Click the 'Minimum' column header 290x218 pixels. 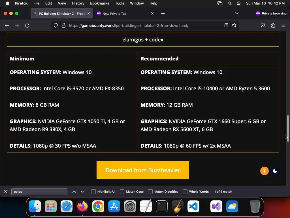coord(22,58)
